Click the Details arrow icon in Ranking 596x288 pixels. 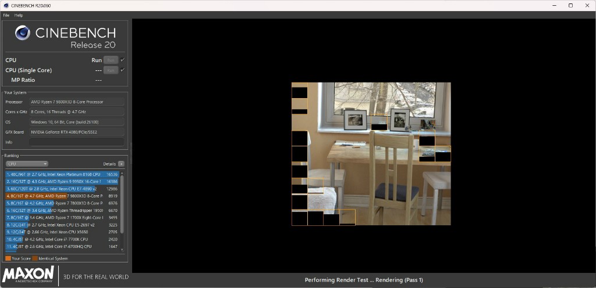[120, 164]
